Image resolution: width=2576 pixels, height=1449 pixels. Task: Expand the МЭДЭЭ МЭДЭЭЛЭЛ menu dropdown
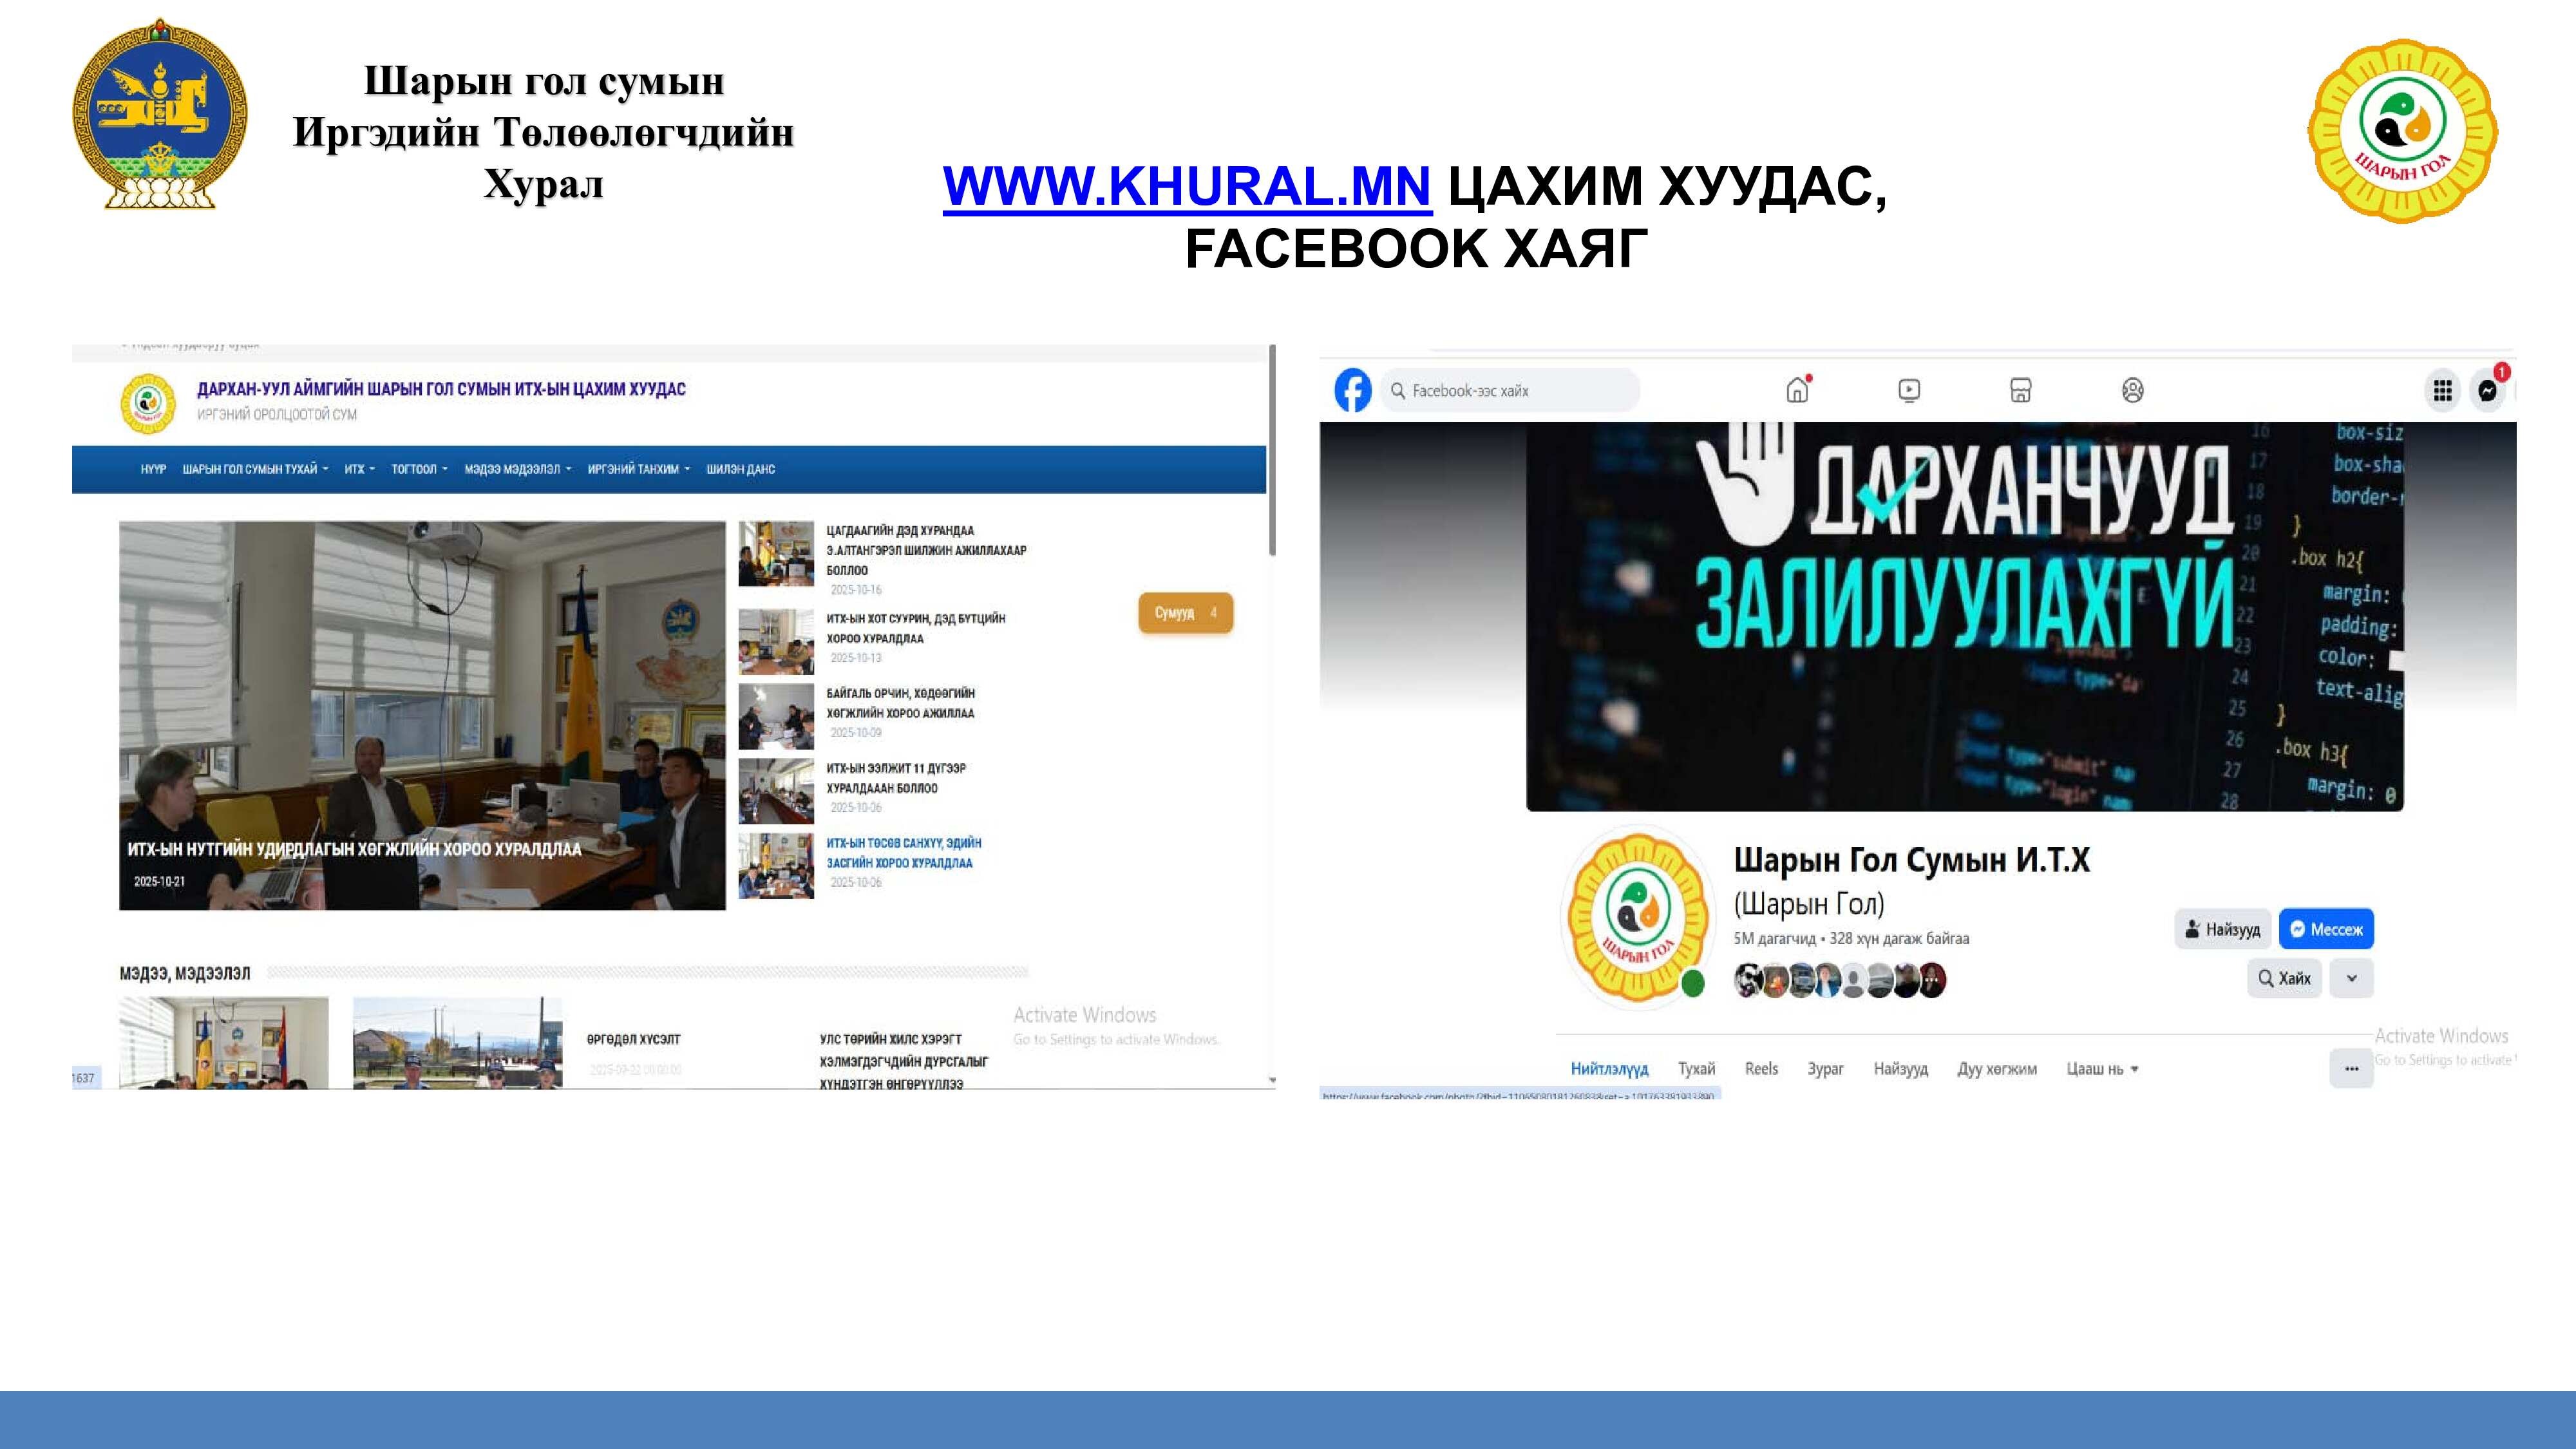coord(517,469)
